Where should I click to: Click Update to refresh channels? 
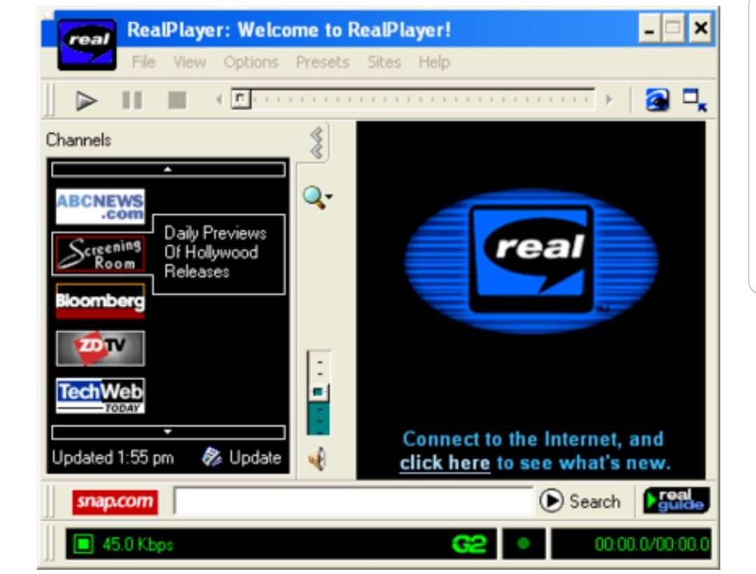pyautogui.click(x=241, y=457)
